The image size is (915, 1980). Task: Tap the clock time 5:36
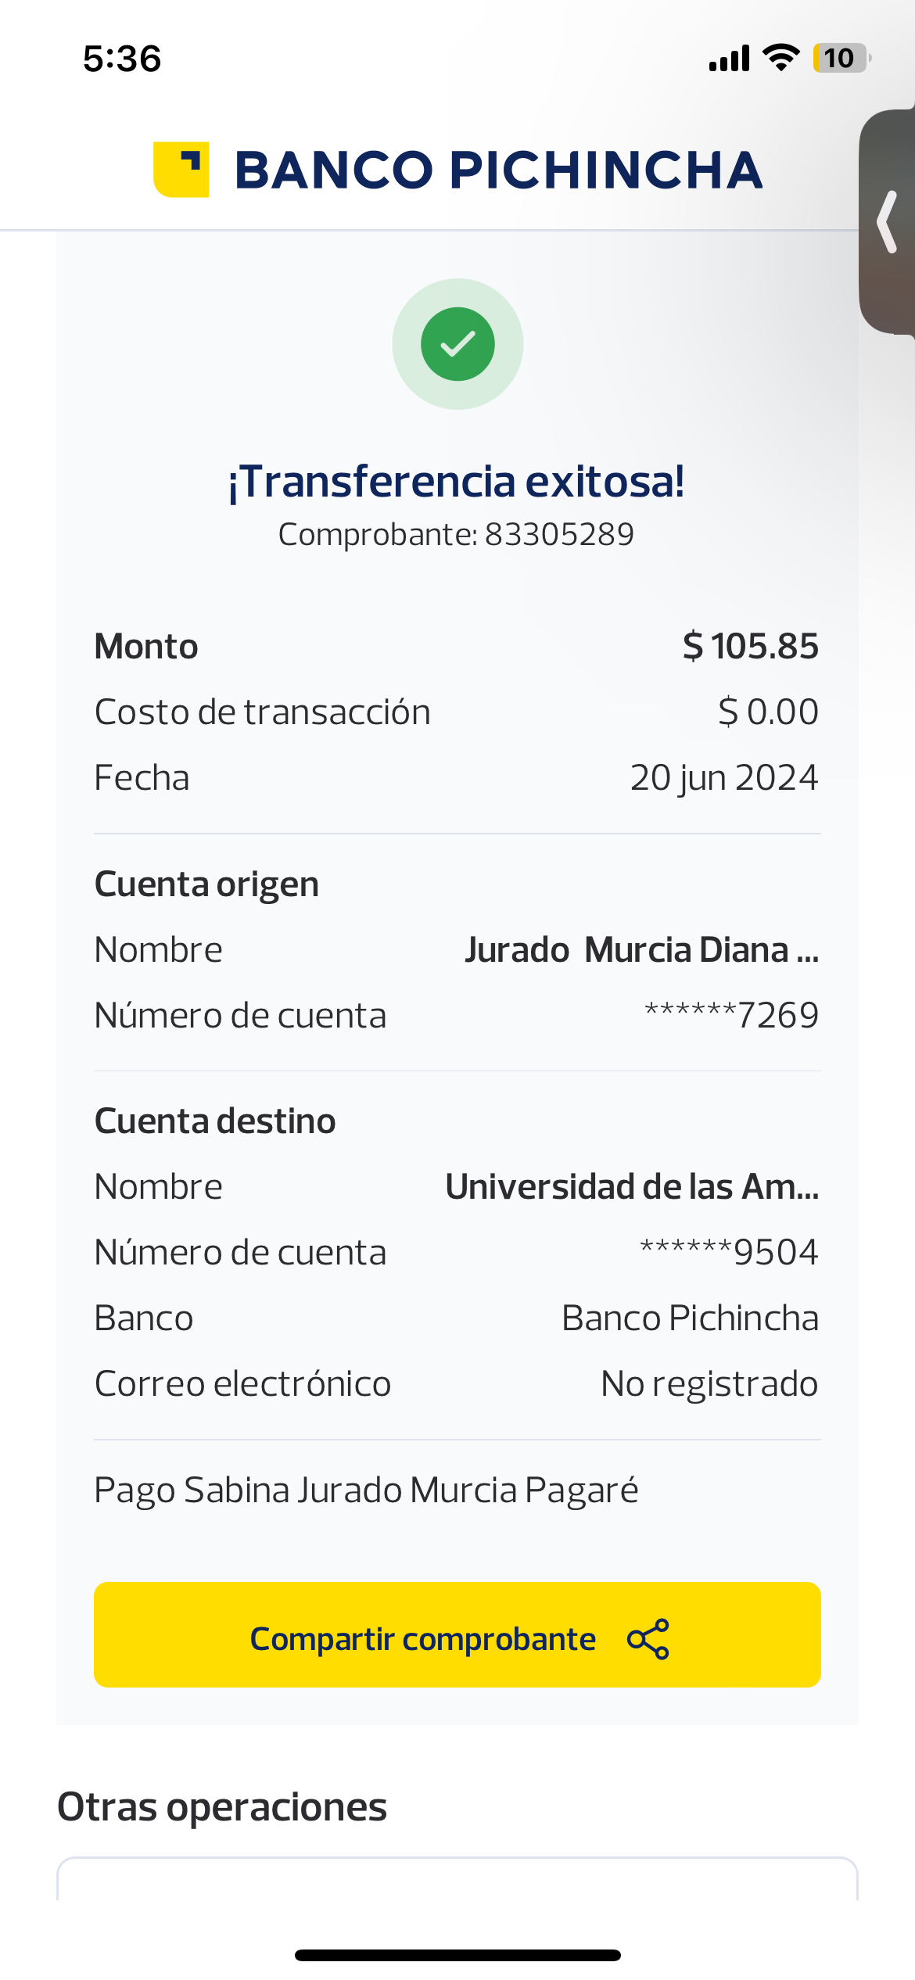[122, 59]
